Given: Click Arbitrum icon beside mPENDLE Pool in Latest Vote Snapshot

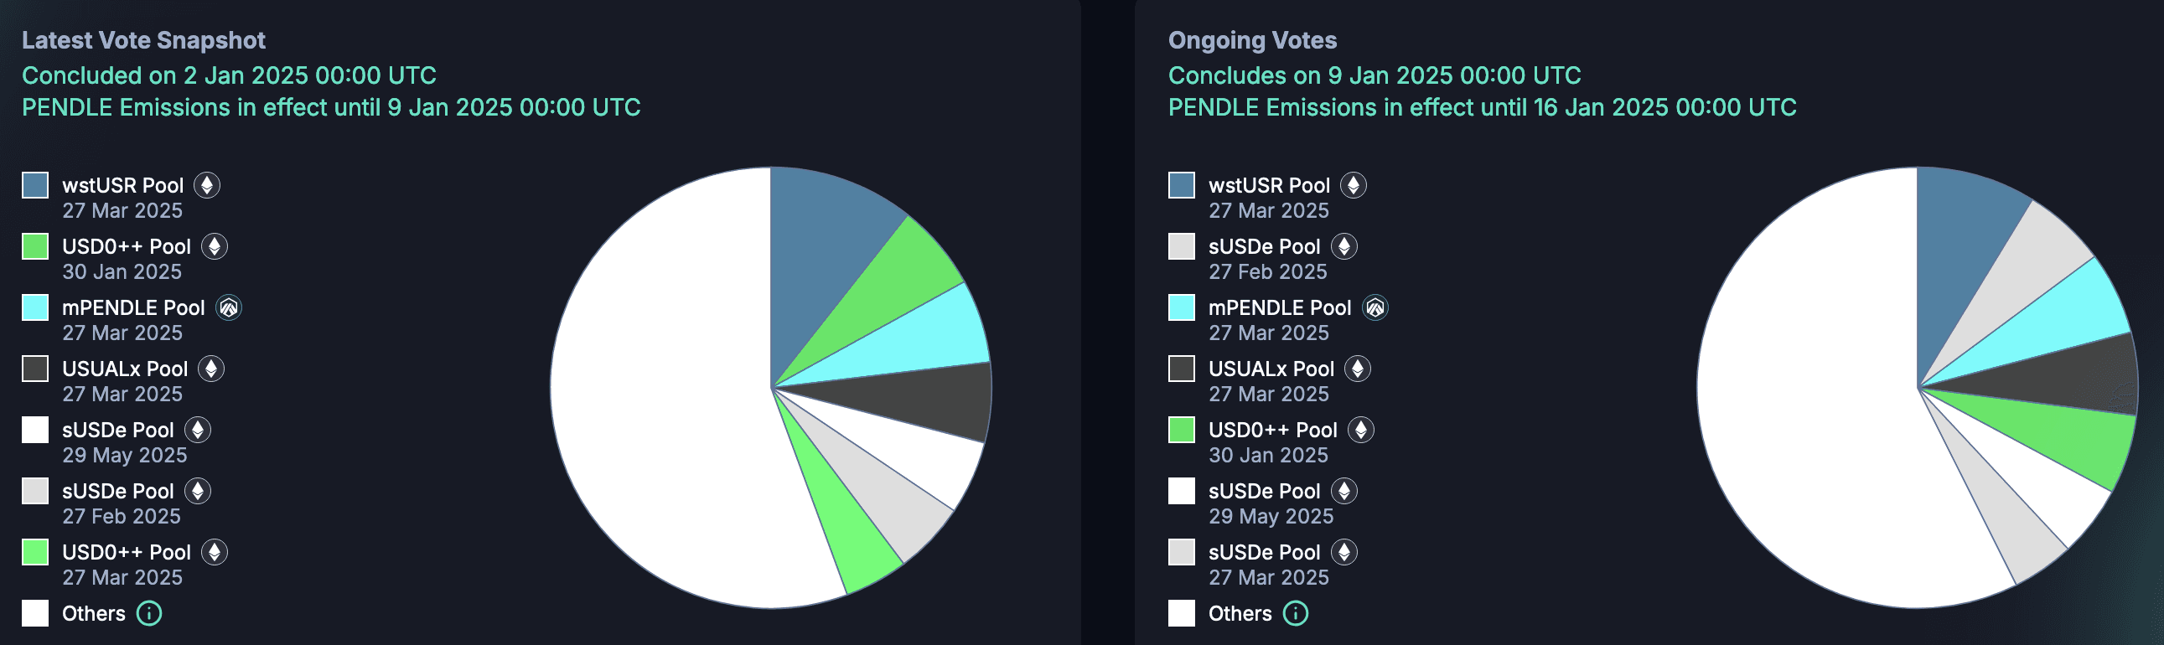Looking at the screenshot, I should coord(229,307).
